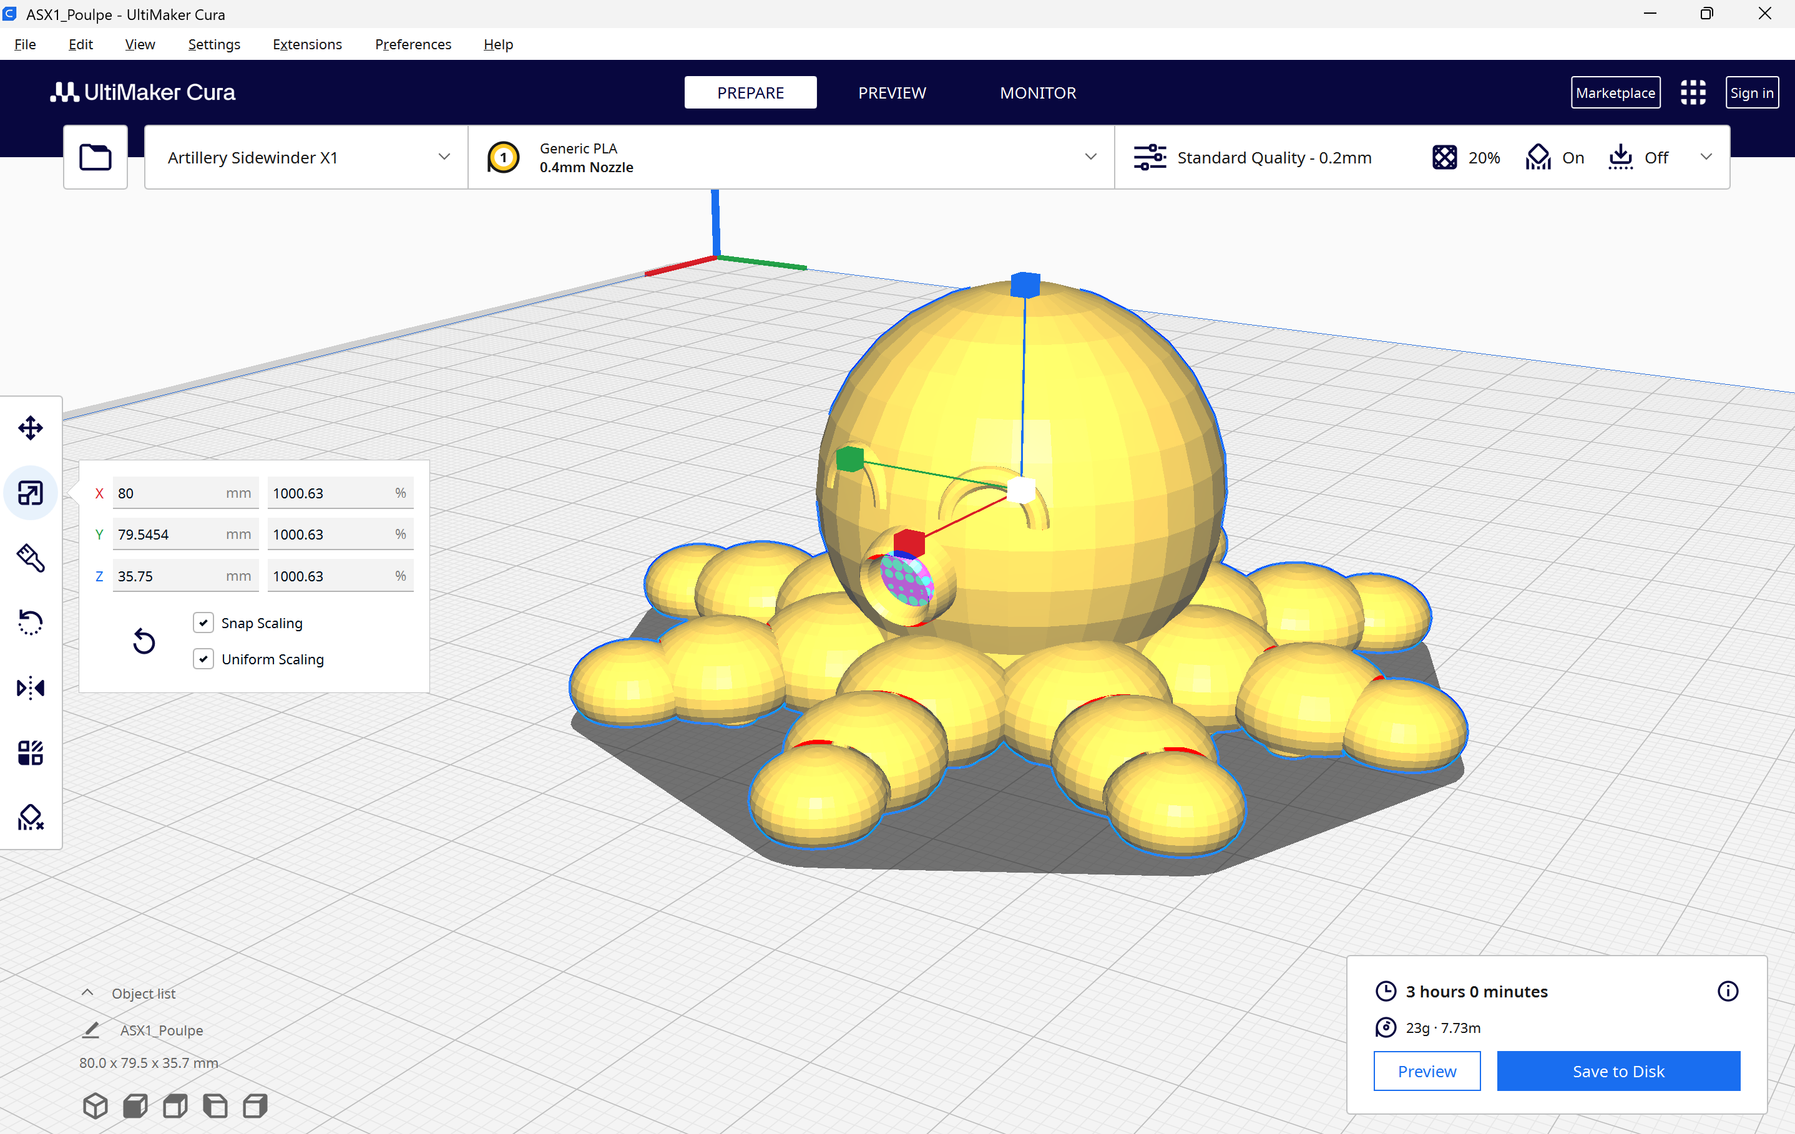
Task: Expand Generic PLA material dropdown
Action: pos(790,157)
